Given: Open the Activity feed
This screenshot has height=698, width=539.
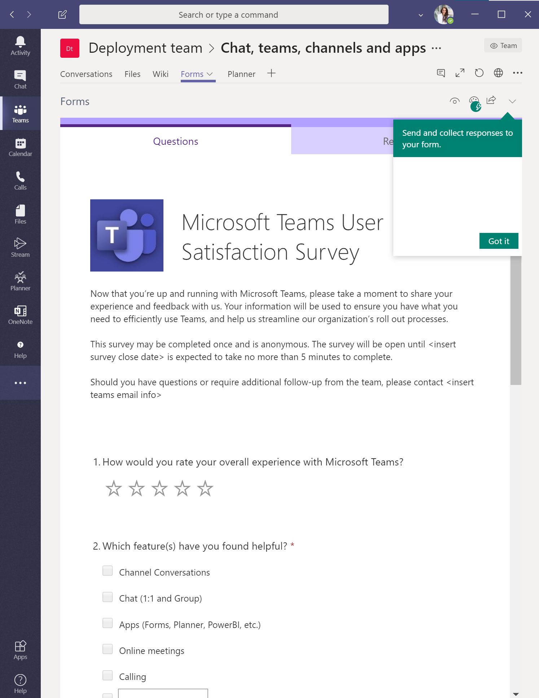Looking at the screenshot, I should pos(20,46).
